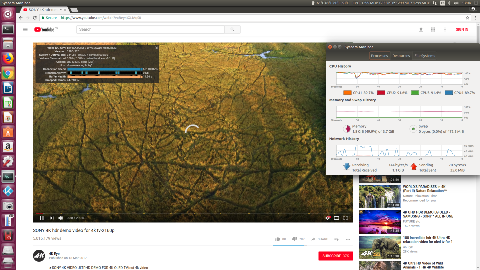The image size is (480, 270).
Task: Click the Google Chrome dock icon
Action: pos(8,73)
